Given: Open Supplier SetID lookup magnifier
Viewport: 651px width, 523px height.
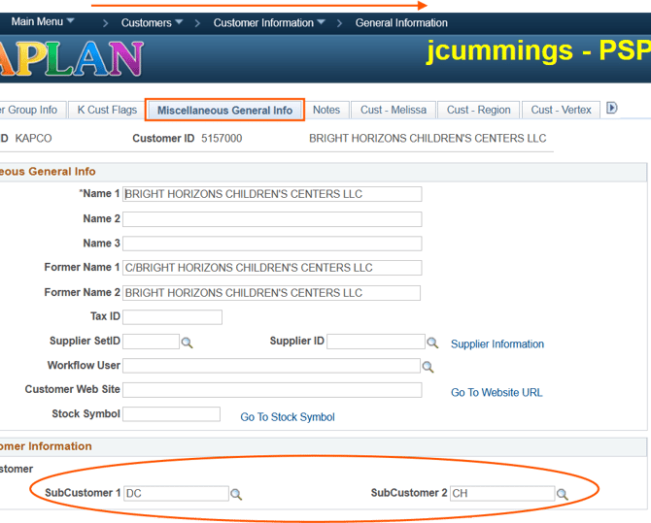Looking at the screenshot, I should tap(187, 343).
